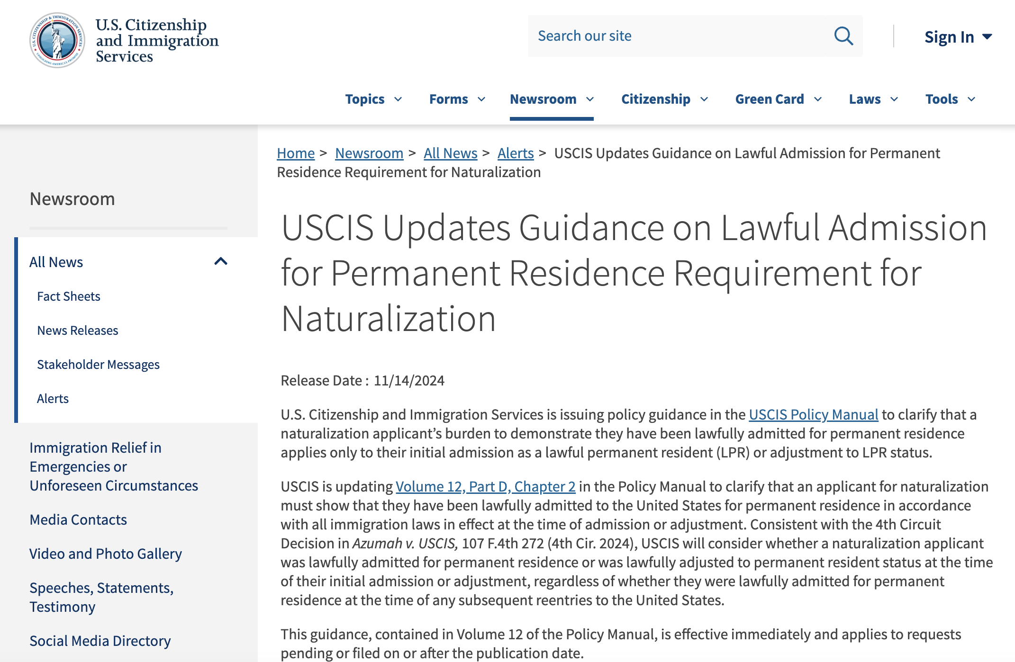Click the article title heading
1015x662 pixels.
[x=634, y=273]
